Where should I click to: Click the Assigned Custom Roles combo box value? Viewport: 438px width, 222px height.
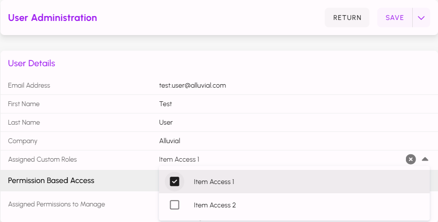coord(179,159)
